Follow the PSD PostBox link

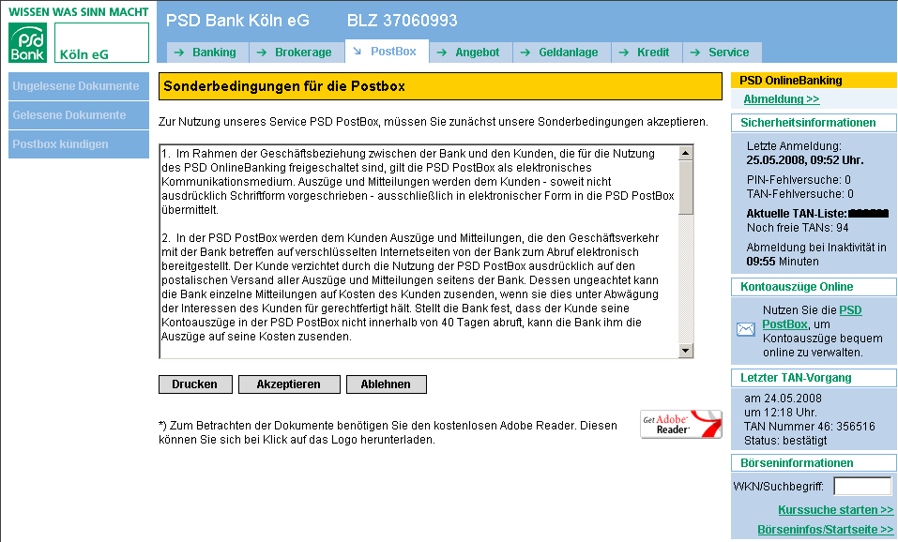(x=812, y=317)
